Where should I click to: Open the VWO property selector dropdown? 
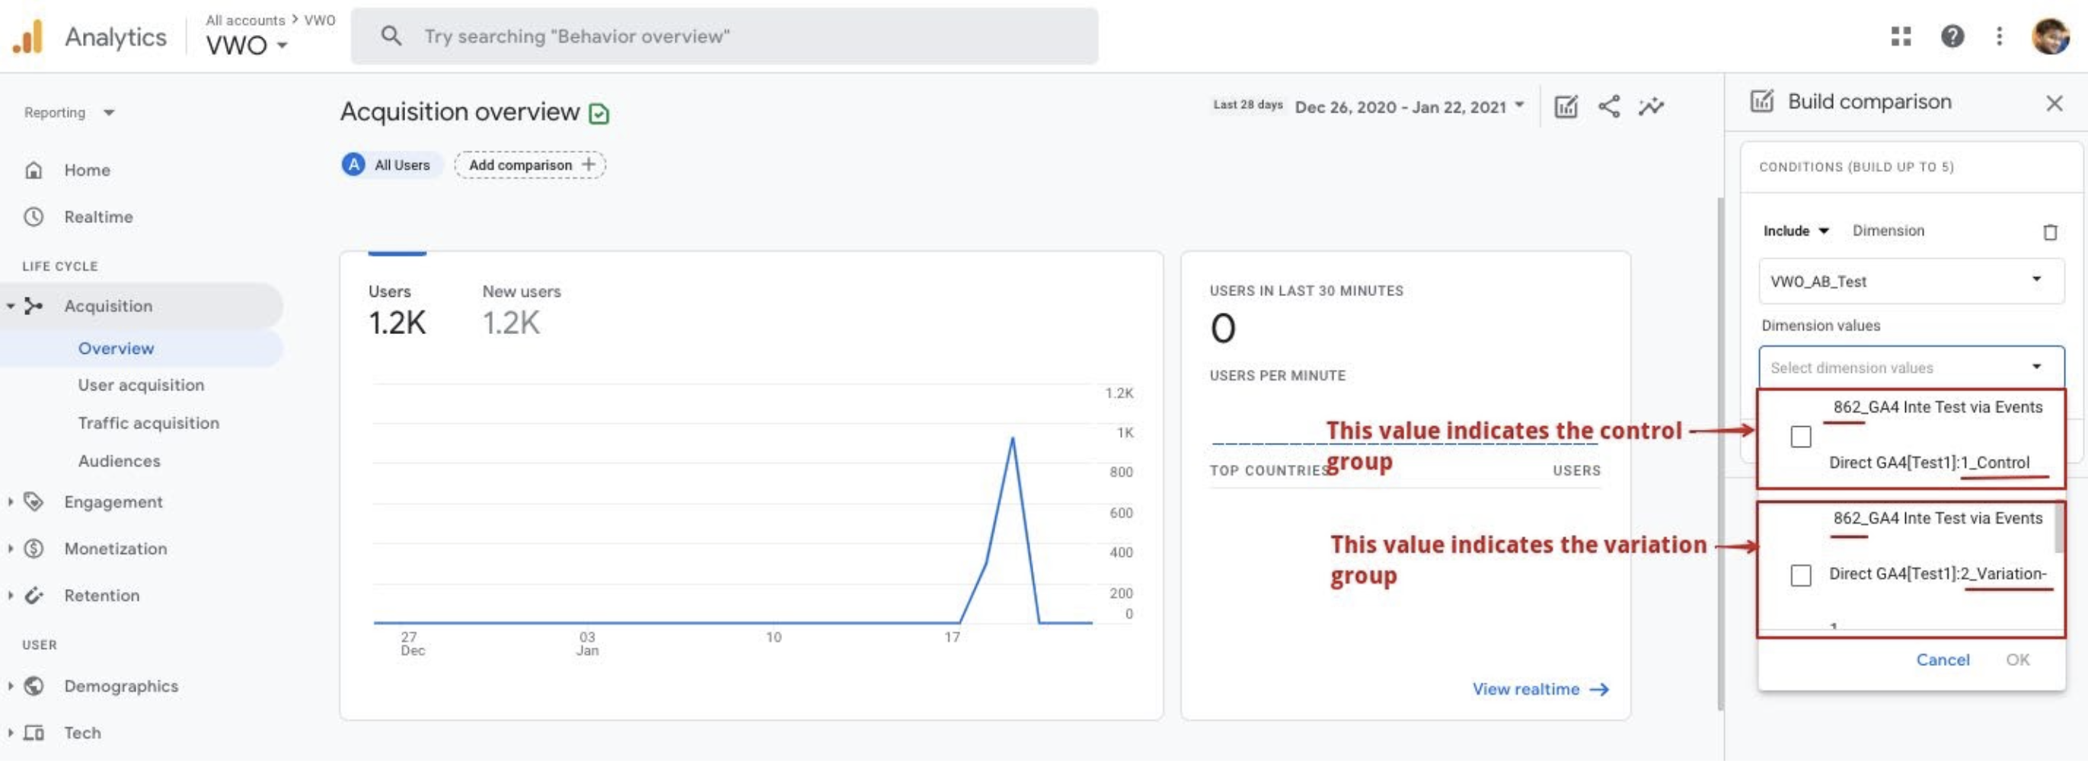point(246,45)
